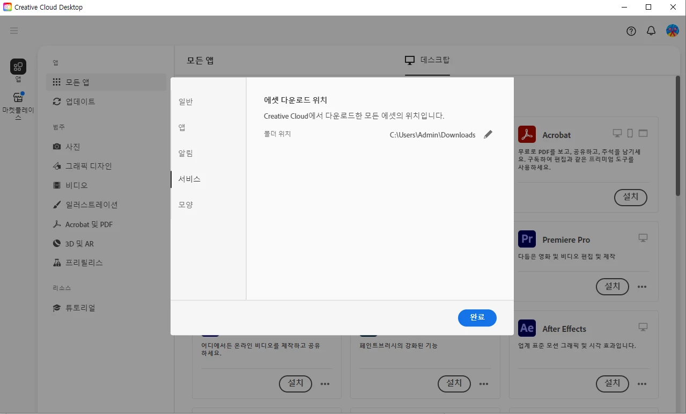Click the mobile phone icon on Acrobat card
686x414 pixels.
(630, 133)
